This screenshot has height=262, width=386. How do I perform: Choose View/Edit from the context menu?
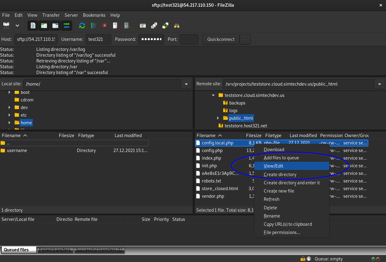coord(292,166)
